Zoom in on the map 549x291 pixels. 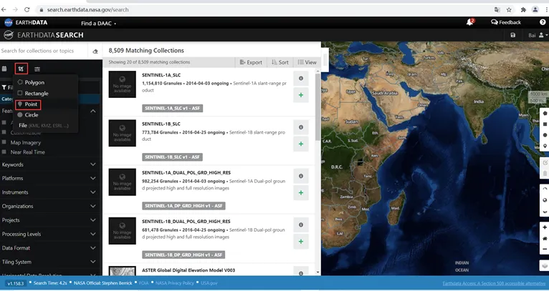[545, 227]
